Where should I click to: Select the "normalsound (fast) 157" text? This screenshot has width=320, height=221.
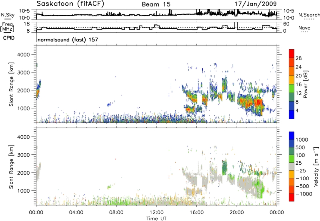pos(68,39)
